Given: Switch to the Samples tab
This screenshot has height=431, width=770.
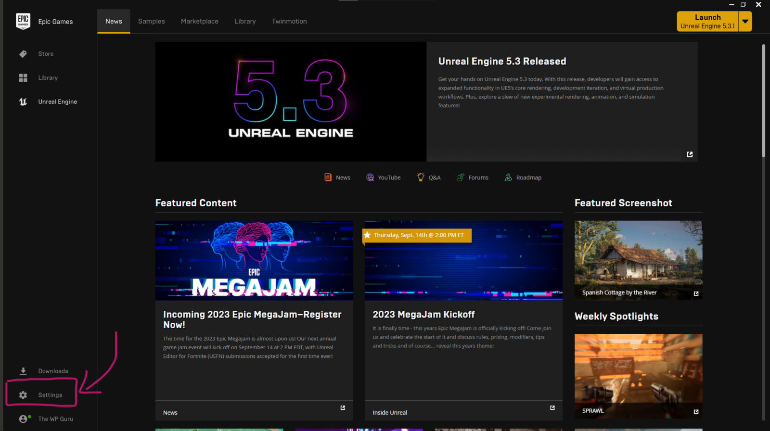Looking at the screenshot, I should tap(151, 21).
